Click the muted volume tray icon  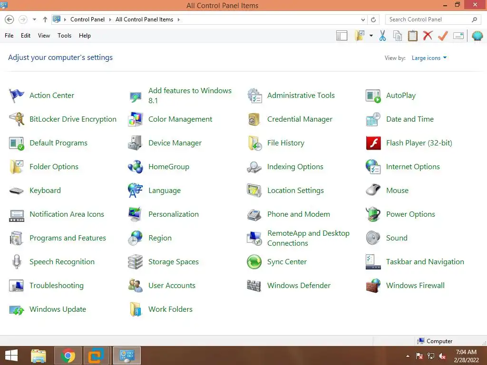(442, 356)
